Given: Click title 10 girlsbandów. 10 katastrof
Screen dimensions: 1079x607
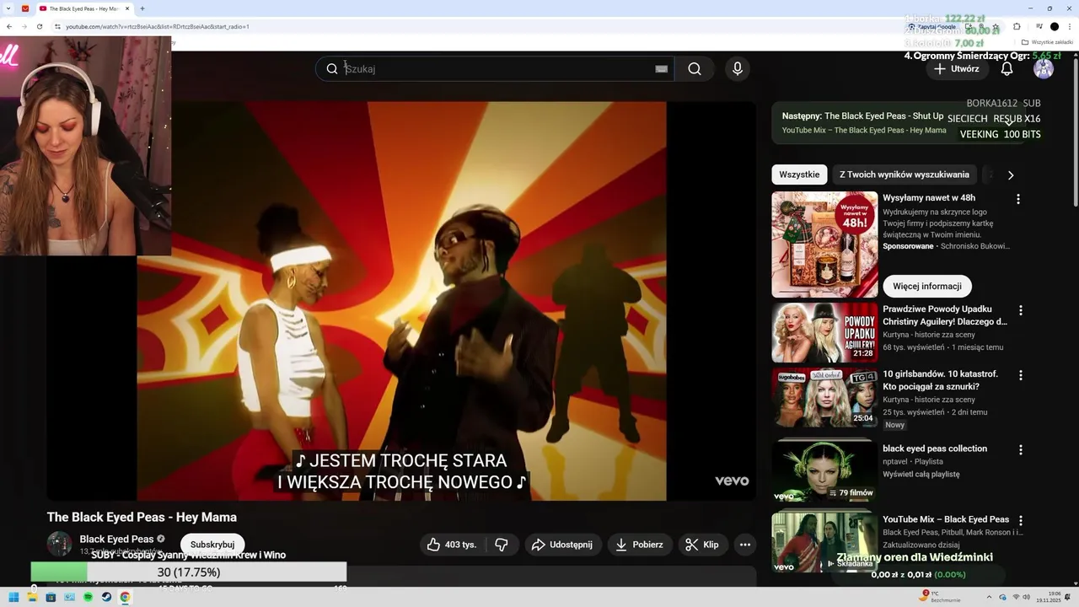Looking at the screenshot, I should [x=940, y=380].
